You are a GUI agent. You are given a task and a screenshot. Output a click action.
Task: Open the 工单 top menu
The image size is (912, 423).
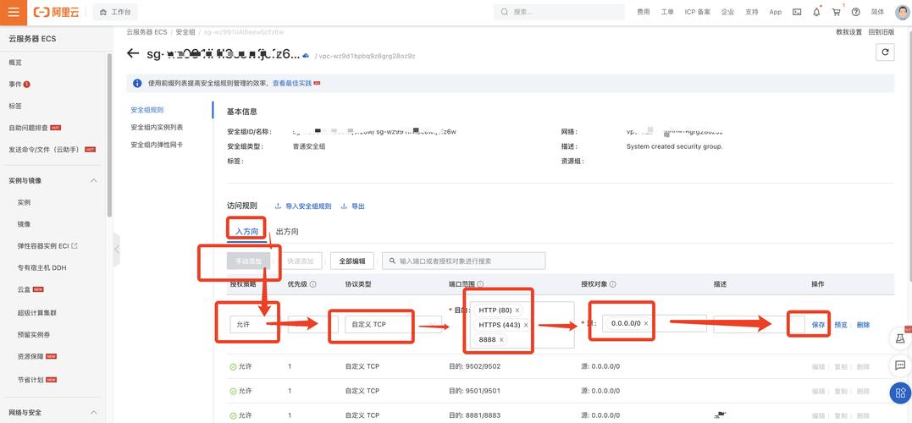[667, 12]
